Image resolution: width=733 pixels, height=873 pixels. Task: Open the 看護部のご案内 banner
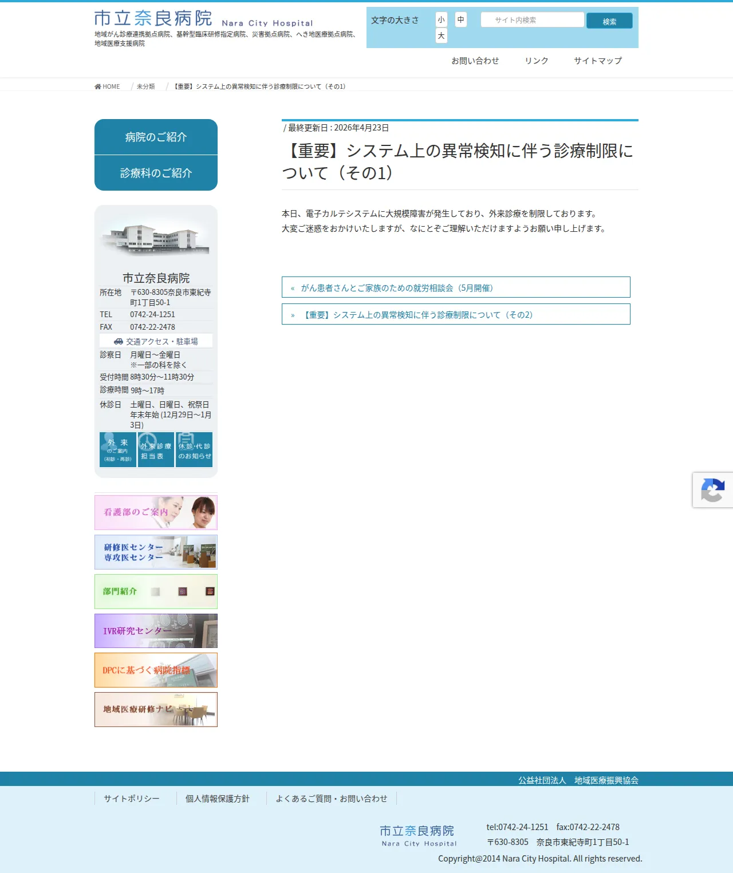click(156, 512)
